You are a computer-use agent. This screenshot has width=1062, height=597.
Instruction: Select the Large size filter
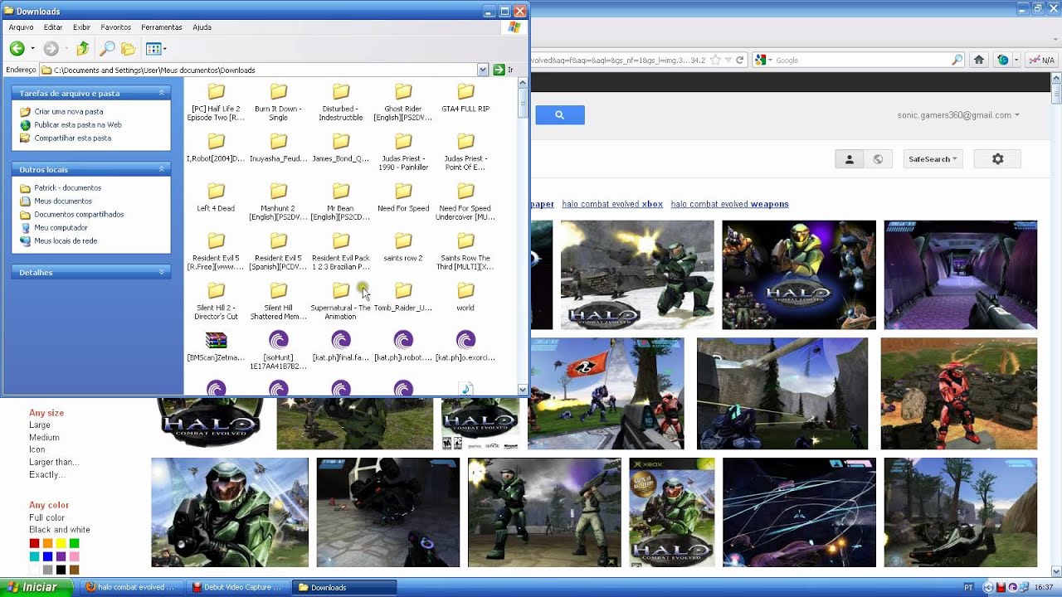coord(40,425)
